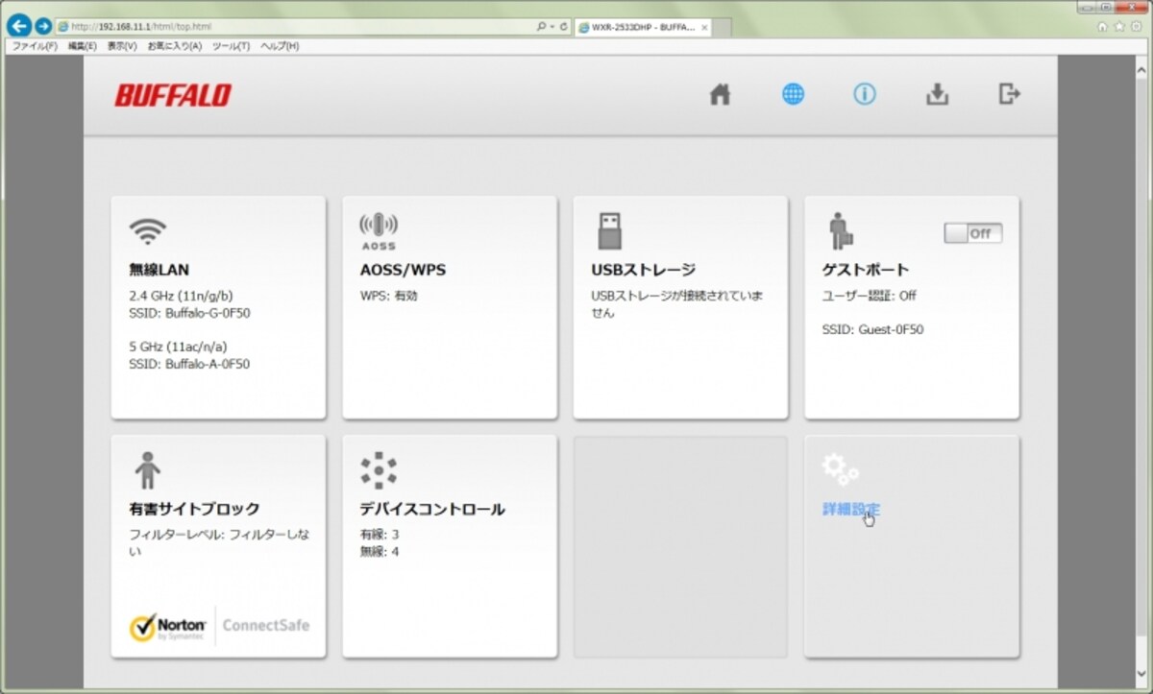Image resolution: width=1153 pixels, height=694 pixels.
Task: Open the ゲストポート heading
Action: 866,270
